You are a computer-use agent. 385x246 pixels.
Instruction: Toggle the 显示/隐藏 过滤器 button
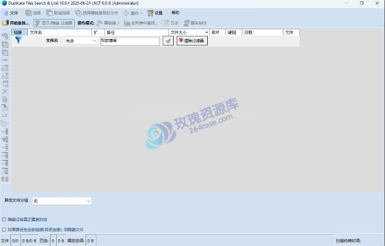pyautogui.click(x=54, y=23)
